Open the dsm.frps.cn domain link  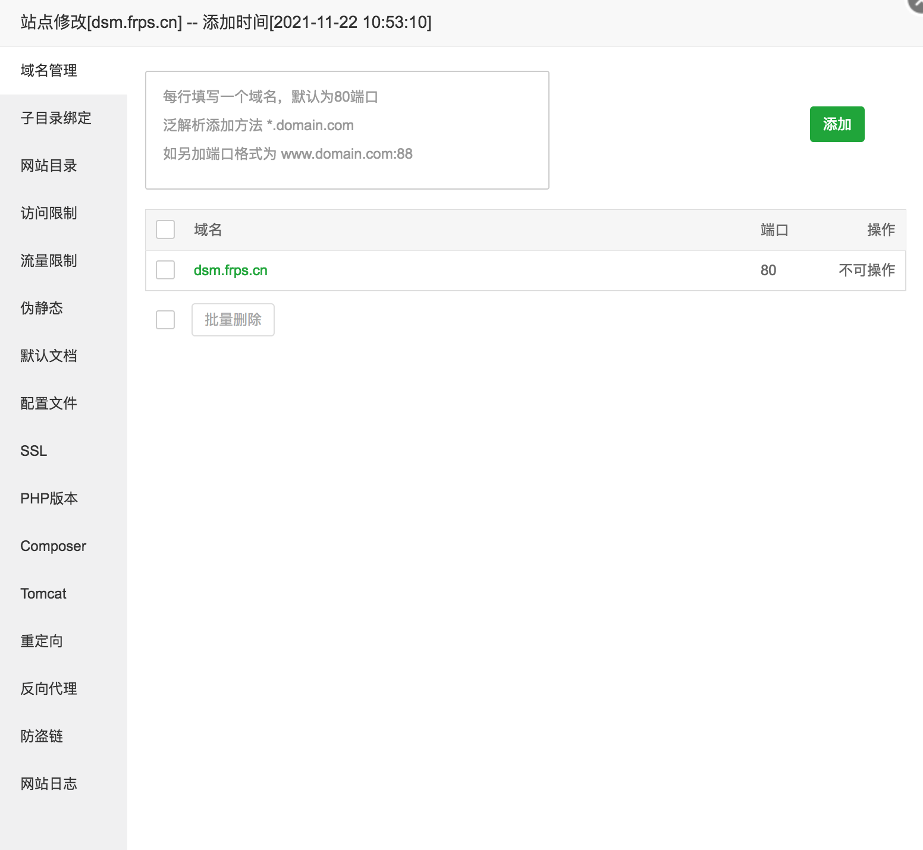tap(230, 270)
